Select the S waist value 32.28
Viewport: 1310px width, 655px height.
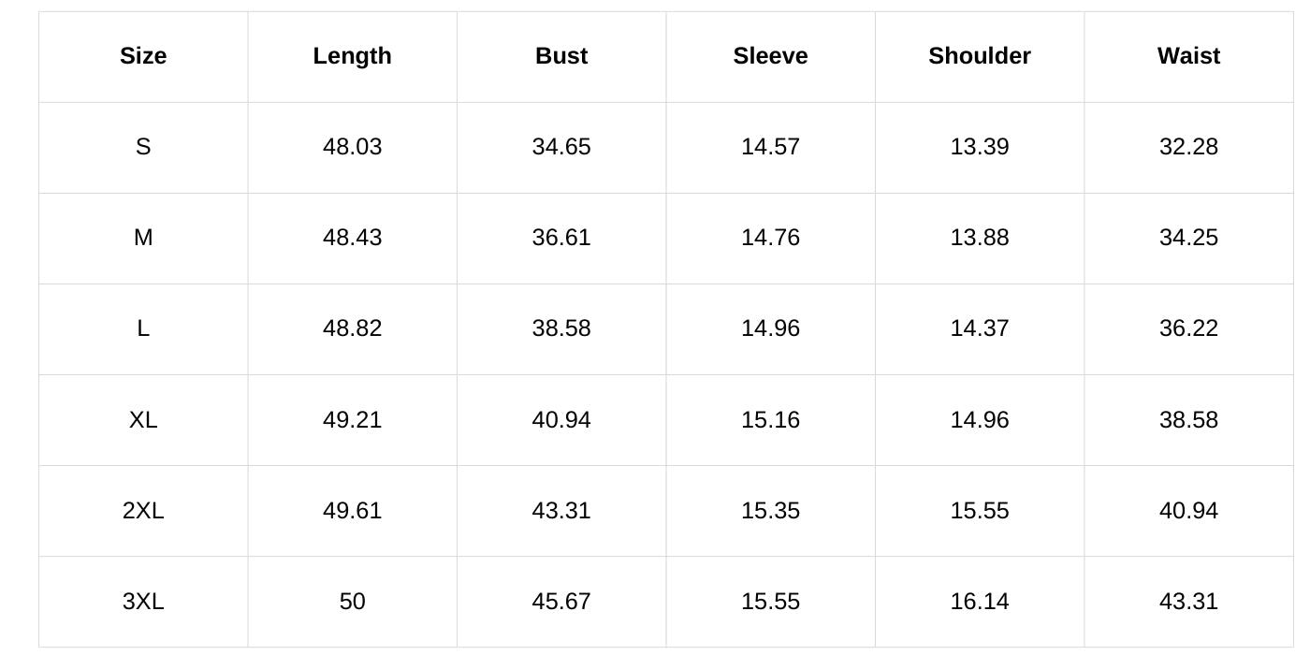point(1188,147)
